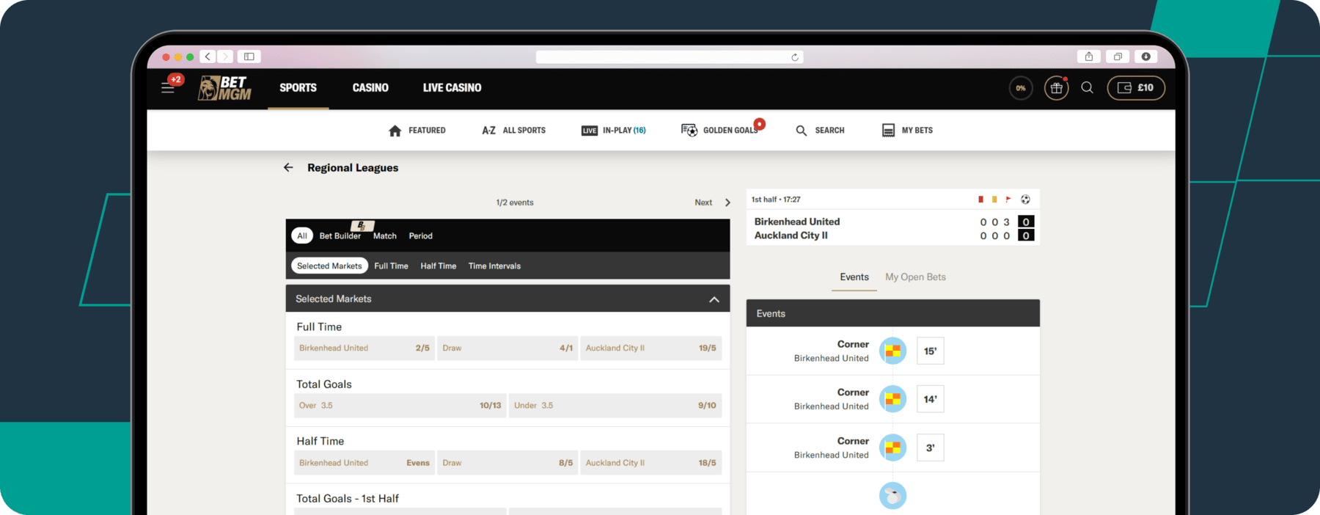Select the Selected Markets pill
This screenshot has width=1320, height=515.
click(x=329, y=266)
